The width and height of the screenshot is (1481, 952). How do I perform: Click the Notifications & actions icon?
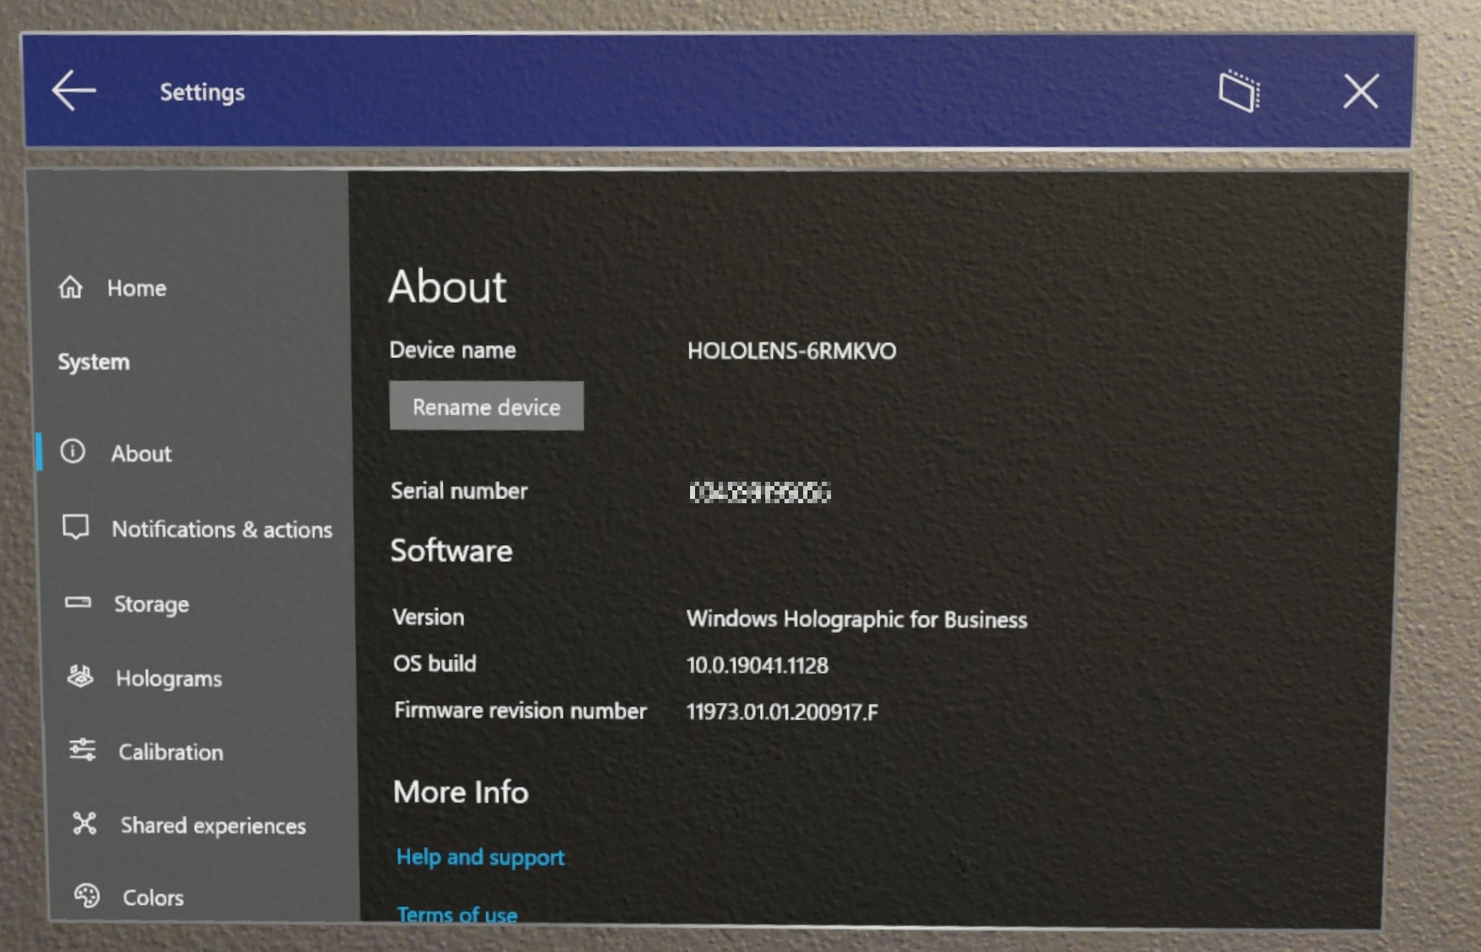[87, 529]
